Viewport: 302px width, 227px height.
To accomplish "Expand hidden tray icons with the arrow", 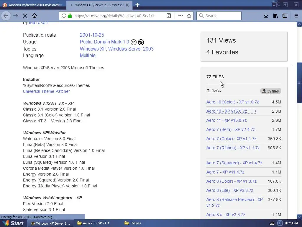I will coord(280,223).
